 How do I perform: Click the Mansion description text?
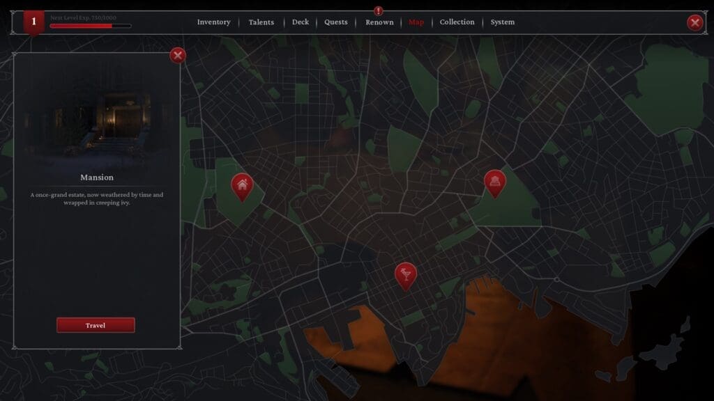pos(96,198)
